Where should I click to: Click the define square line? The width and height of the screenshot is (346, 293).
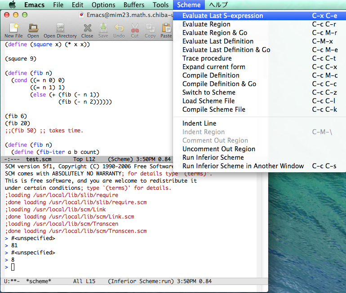coord(48,44)
